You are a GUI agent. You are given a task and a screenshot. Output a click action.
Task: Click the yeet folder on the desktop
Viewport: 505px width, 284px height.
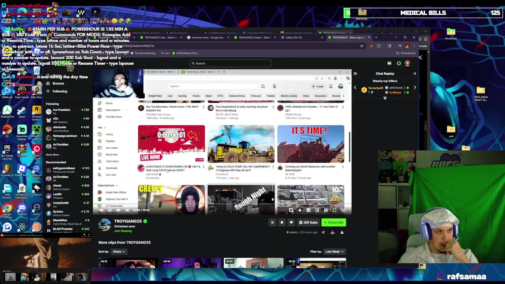click(451, 131)
